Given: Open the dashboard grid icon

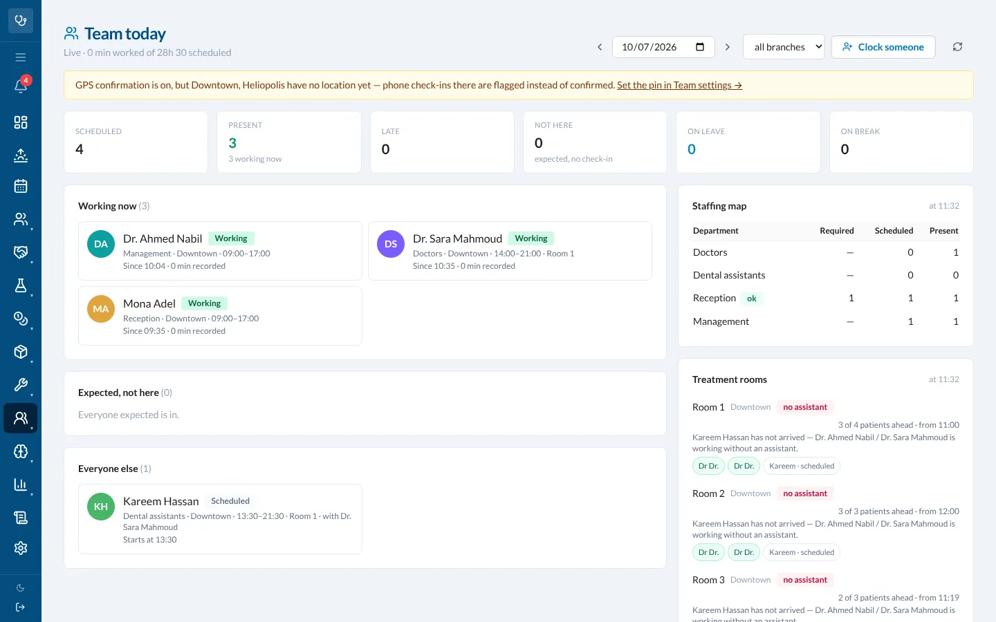Looking at the screenshot, I should click(x=21, y=122).
